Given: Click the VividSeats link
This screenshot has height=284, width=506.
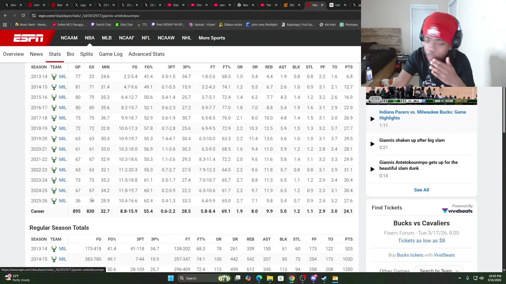Looking at the screenshot, I should pyautogui.click(x=444, y=255).
